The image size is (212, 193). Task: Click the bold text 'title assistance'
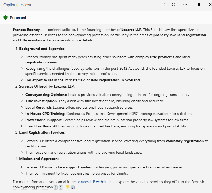pyautogui.click(x=33, y=40)
